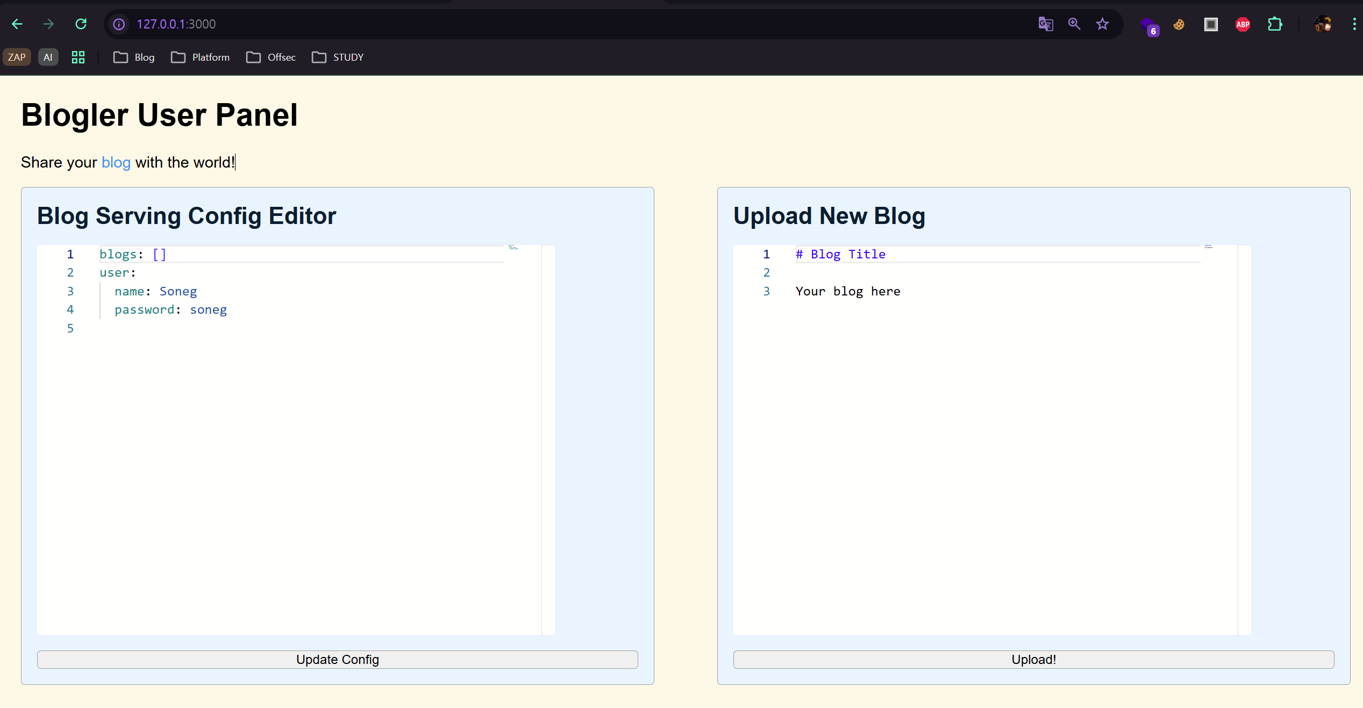
Task: Click the address bar URL
Action: coord(176,24)
